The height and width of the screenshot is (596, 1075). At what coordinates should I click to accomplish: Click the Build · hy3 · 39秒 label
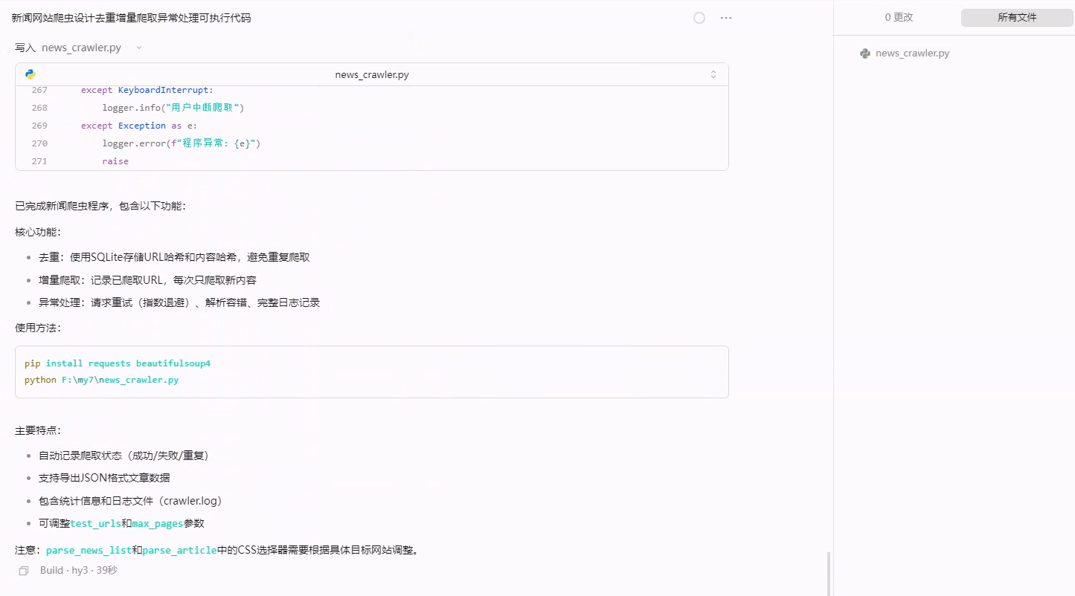tap(79, 571)
